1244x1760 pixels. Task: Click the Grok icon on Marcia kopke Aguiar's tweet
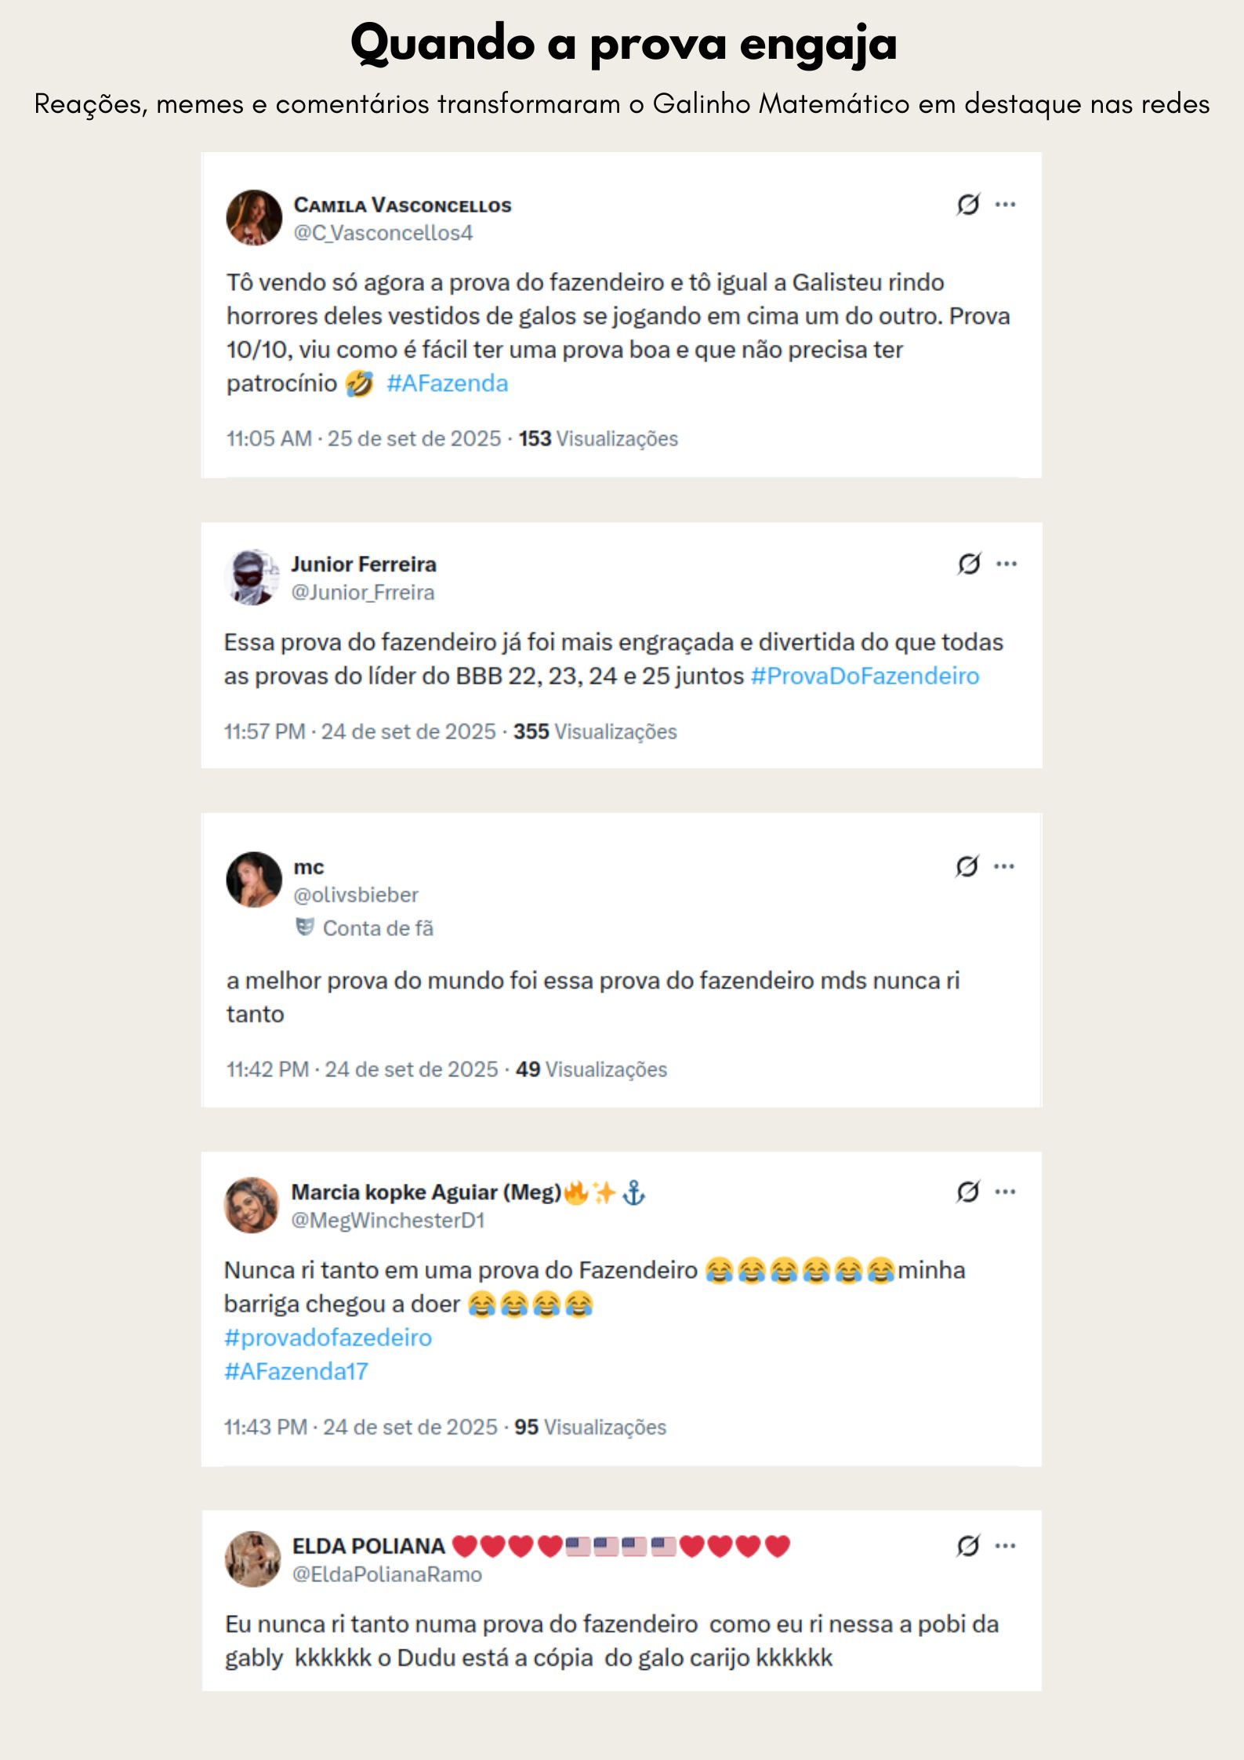tap(968, 1192)
